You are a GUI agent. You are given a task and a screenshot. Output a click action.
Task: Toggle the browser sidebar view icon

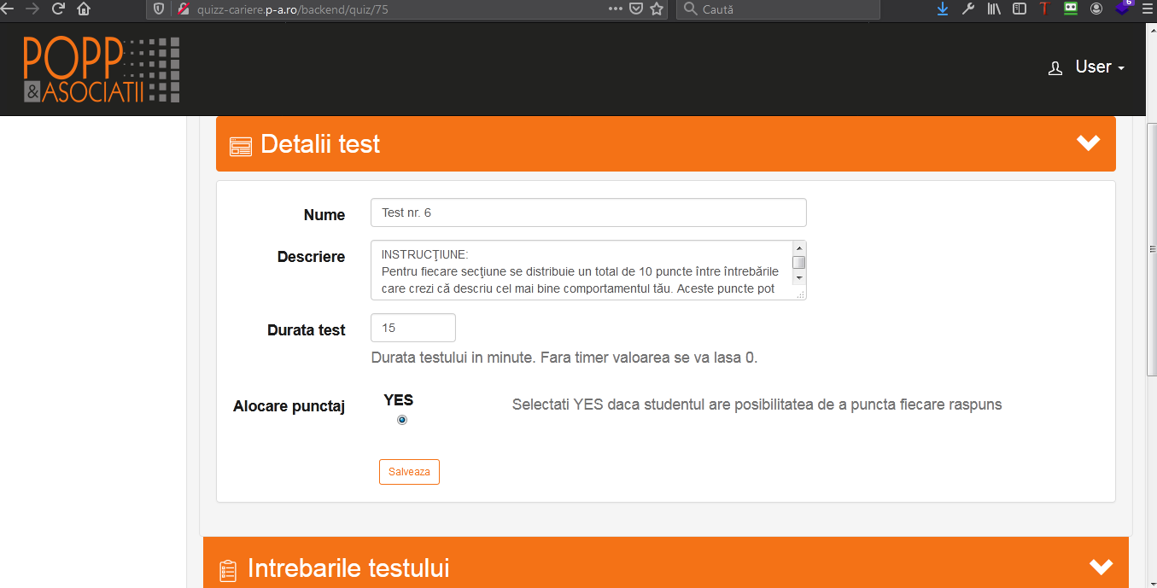[1019, 9]
